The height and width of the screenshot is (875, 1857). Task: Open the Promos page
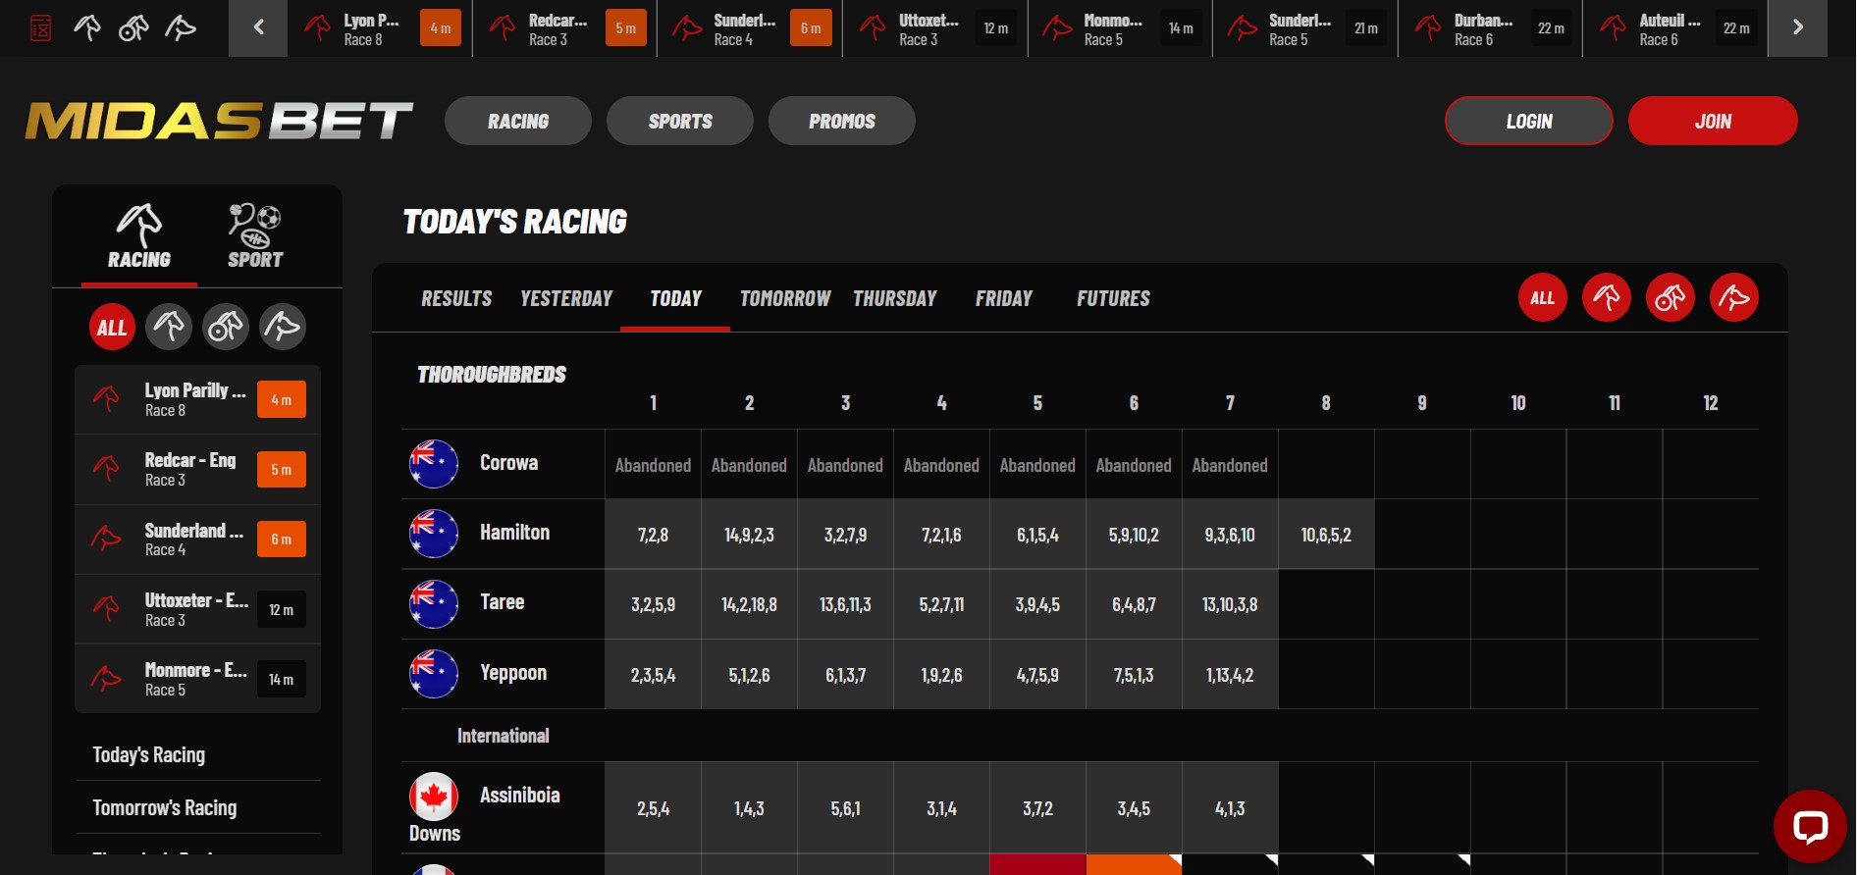click(842, 121)
